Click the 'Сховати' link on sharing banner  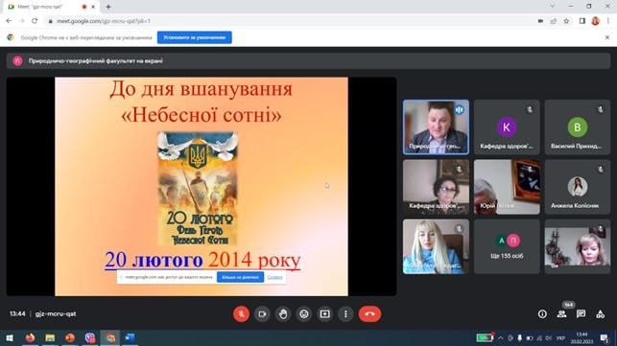[x=274, y=277]
